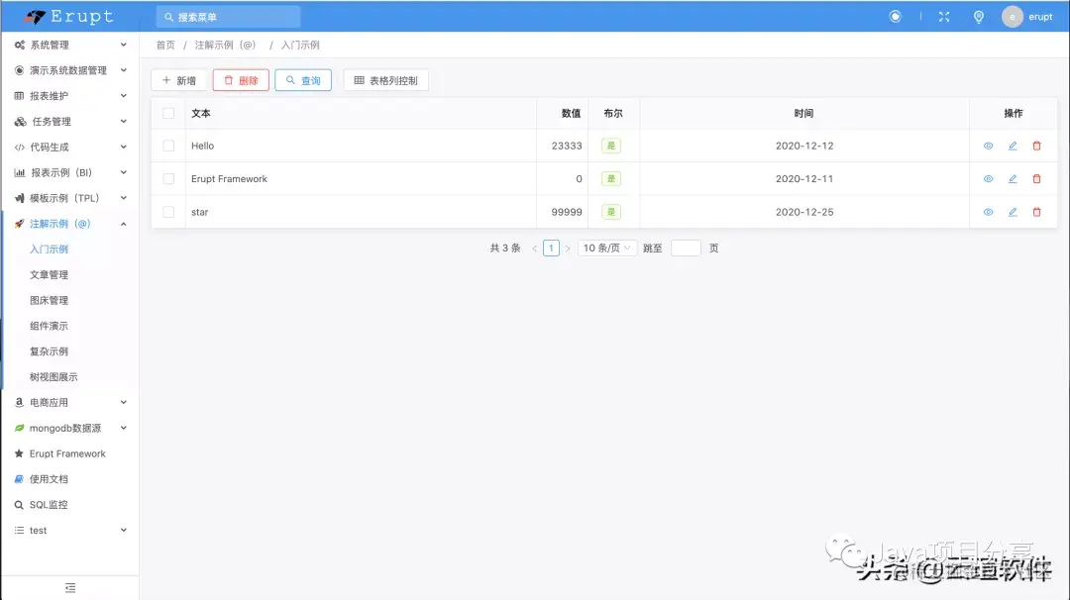This screenshot has width=1070, height=600.
Task: Click the 新增 add button
Action: 178,80
